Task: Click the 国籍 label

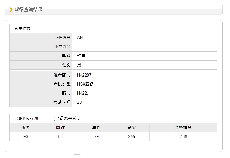Action: pyautogui.click(x=66, y=56)
